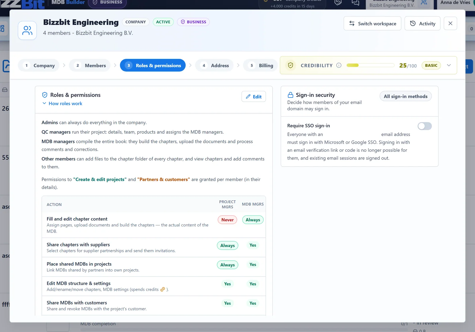
Task: Click the credibility info icon
Action: coord(339,66)
